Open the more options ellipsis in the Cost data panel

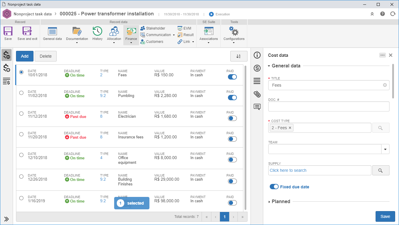click(382, 55)
